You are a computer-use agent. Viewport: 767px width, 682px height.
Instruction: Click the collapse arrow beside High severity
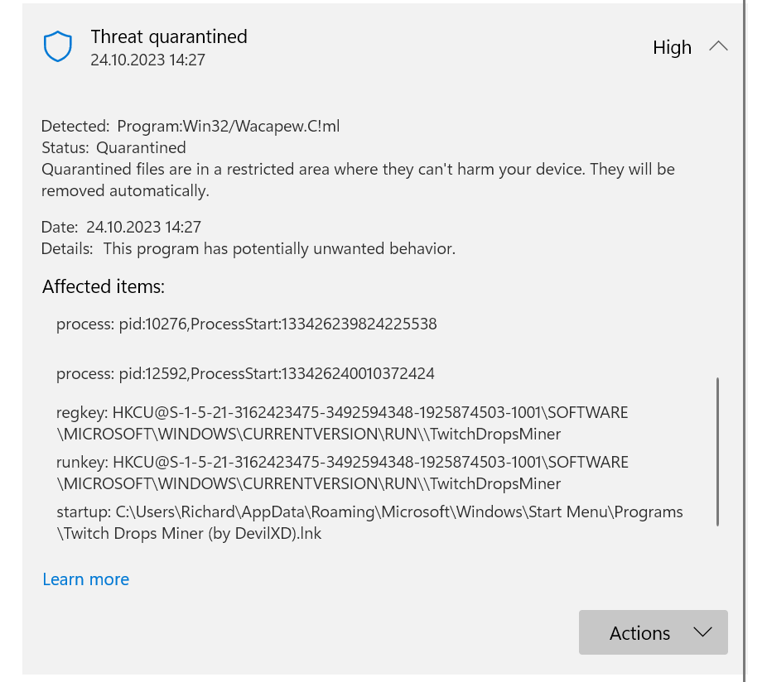(x=718, y=46)
